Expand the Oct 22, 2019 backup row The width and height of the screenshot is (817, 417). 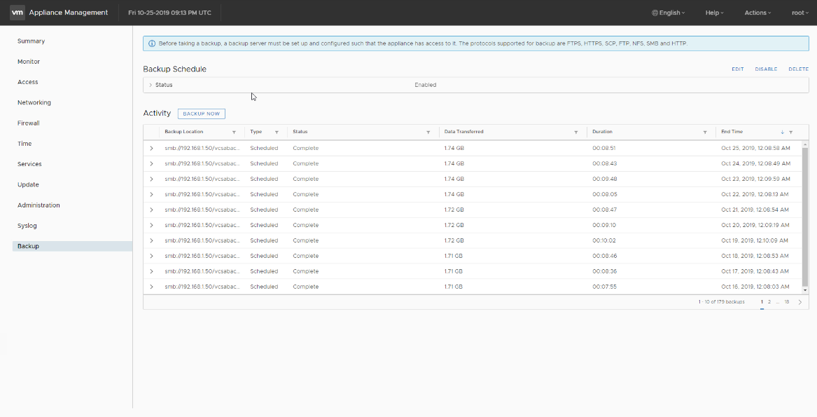click(152, 194)
